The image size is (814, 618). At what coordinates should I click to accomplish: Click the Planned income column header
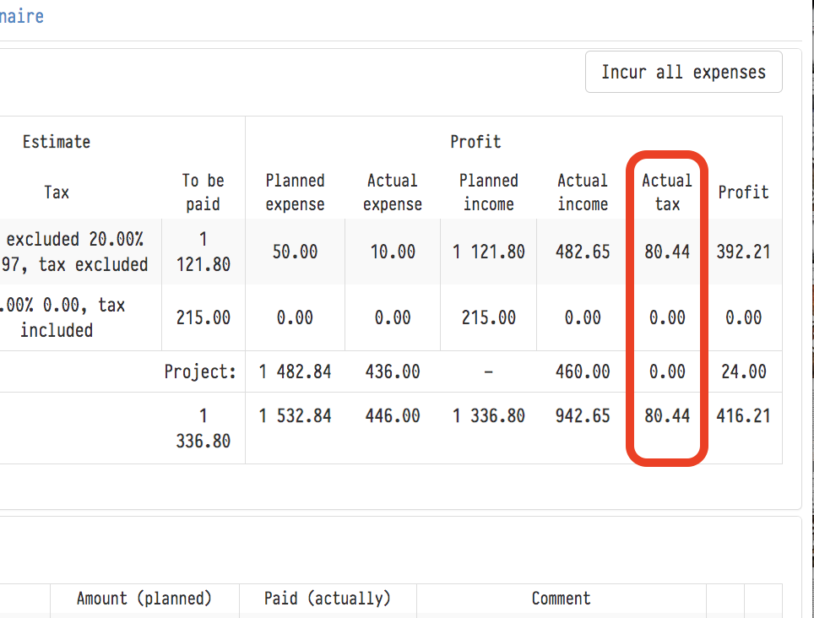(x=488, y=192)
